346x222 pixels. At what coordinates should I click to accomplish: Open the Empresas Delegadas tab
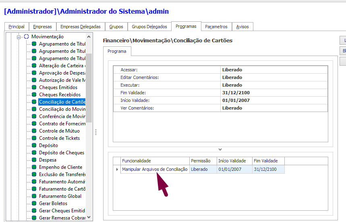click(x=80, y=27)
